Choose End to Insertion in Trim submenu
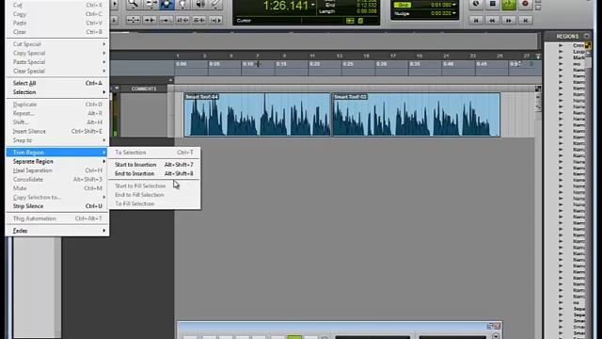The image size is (602, 339). point(154,173)
